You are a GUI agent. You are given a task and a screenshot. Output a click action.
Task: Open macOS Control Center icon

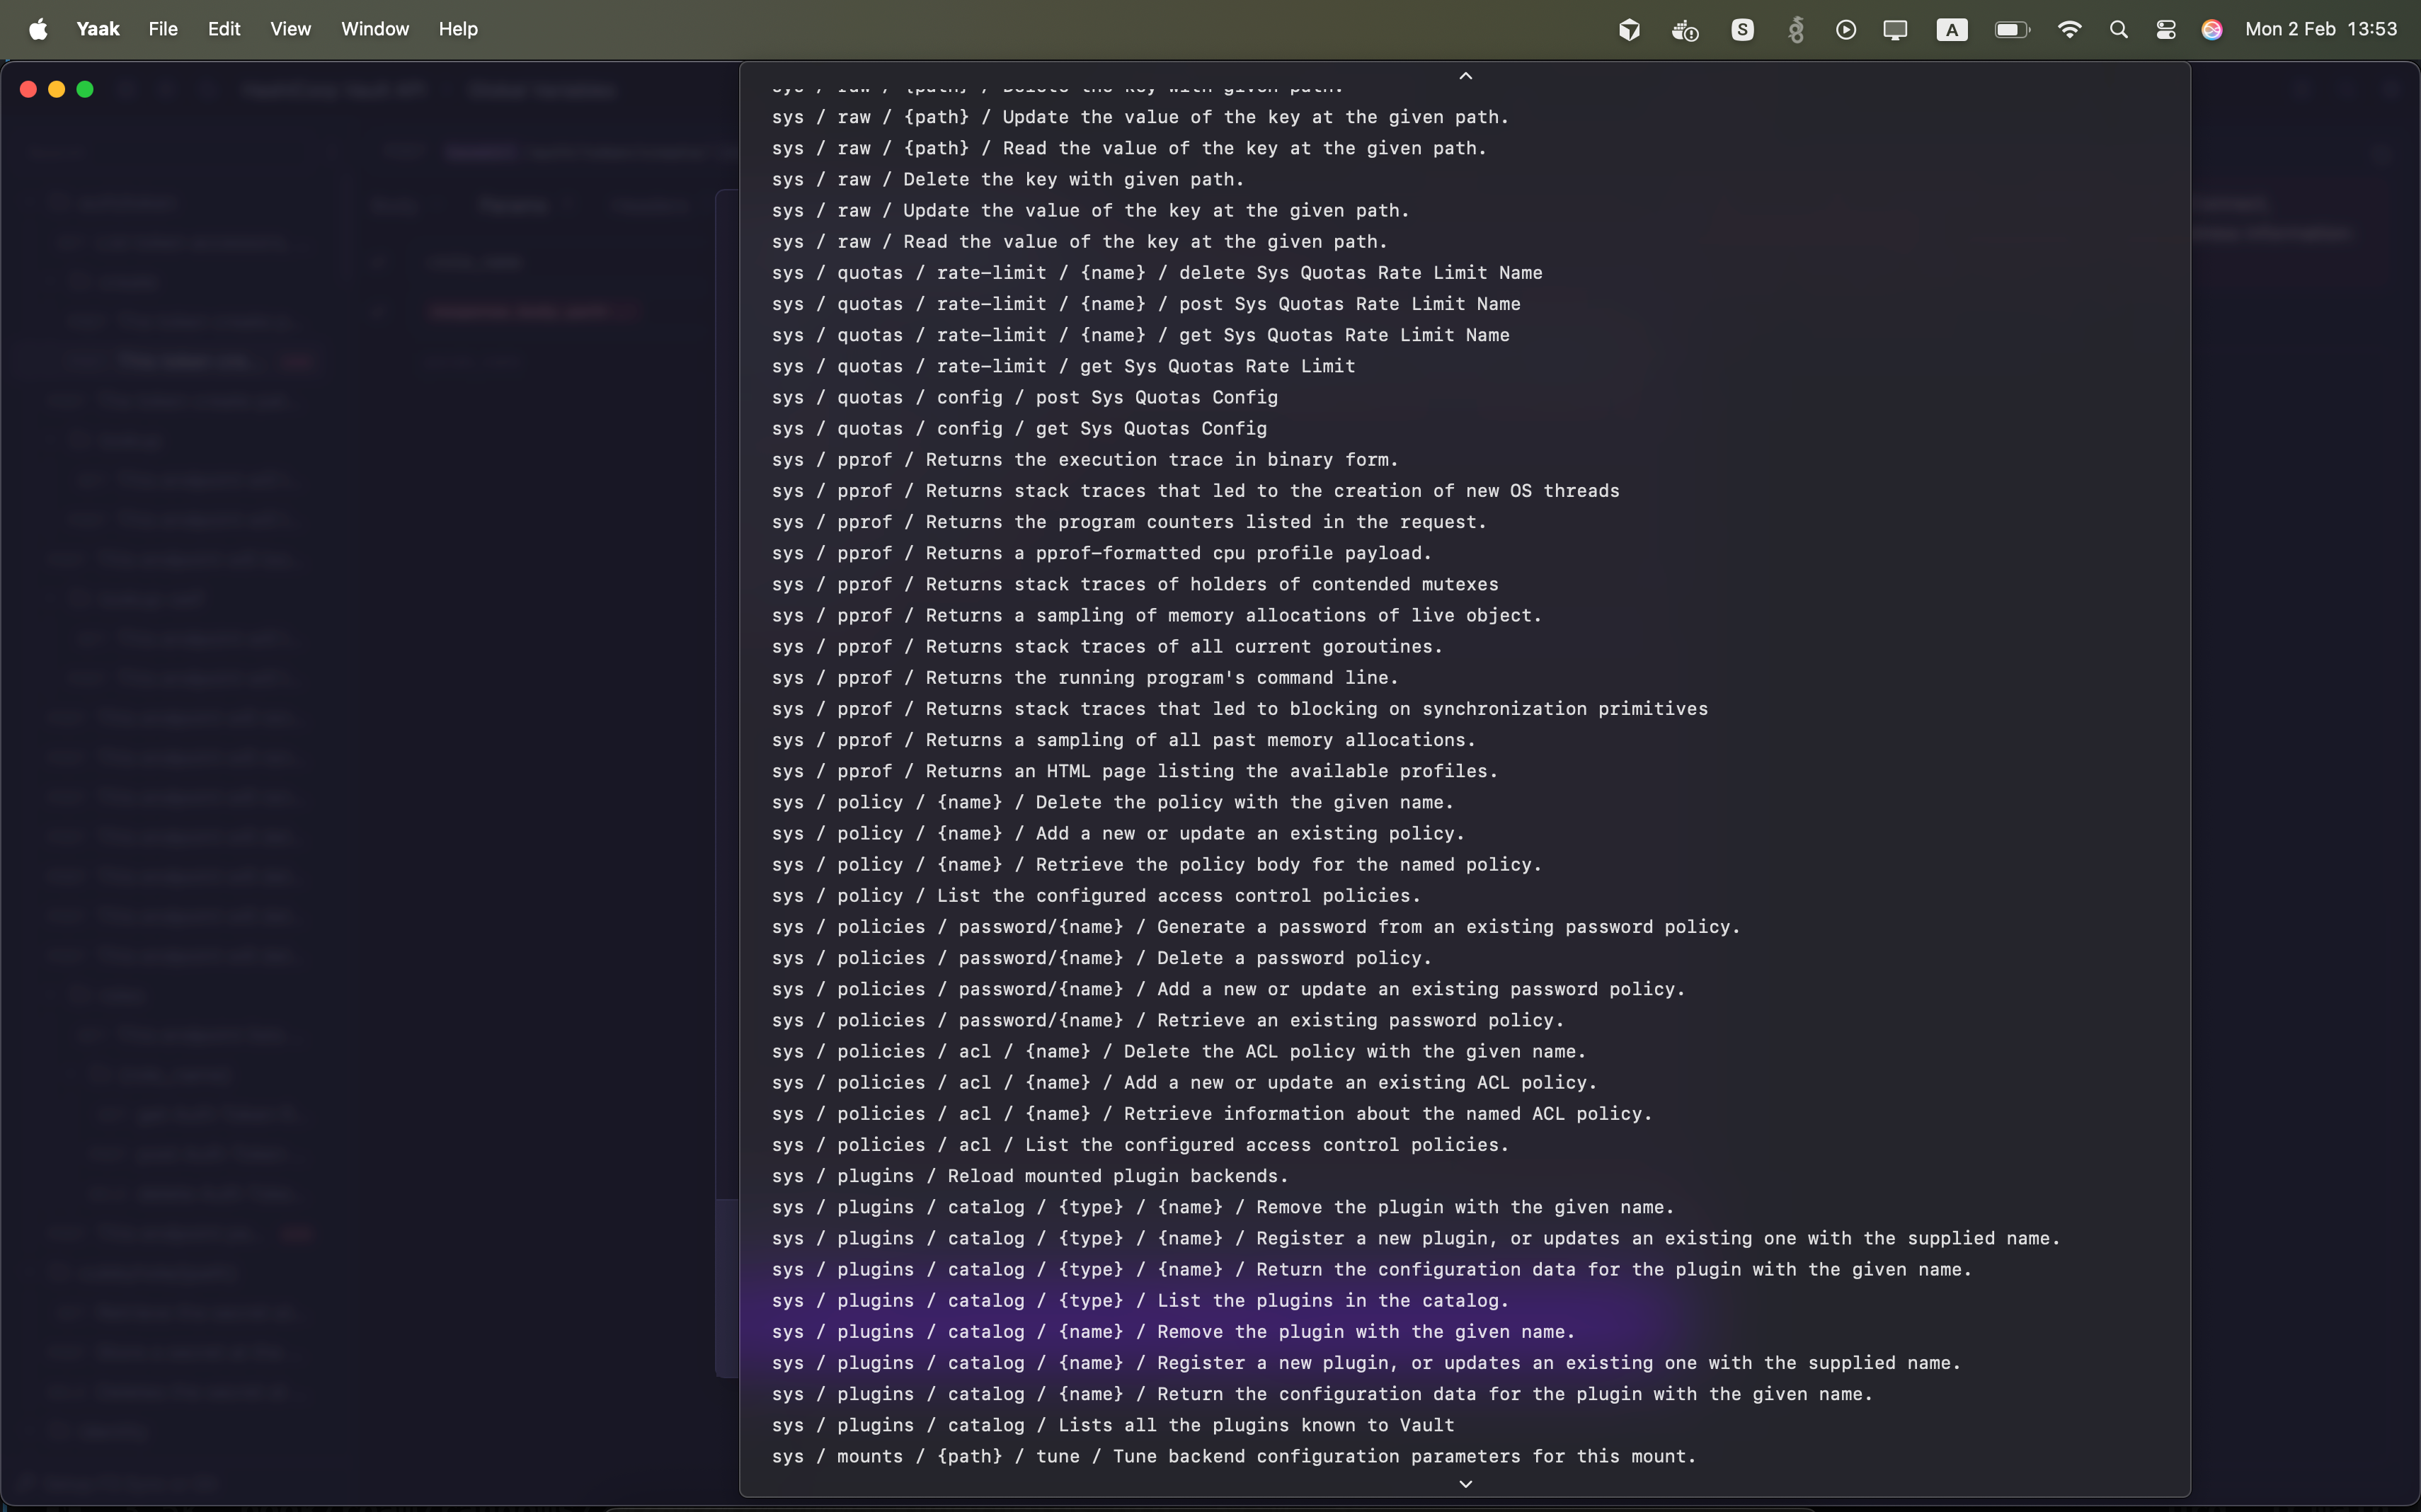[x=2166, y=30]
